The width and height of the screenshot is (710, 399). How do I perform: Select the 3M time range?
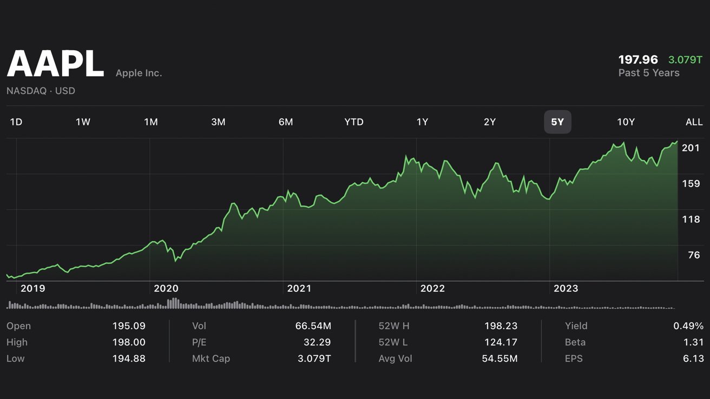coord(218,122)
